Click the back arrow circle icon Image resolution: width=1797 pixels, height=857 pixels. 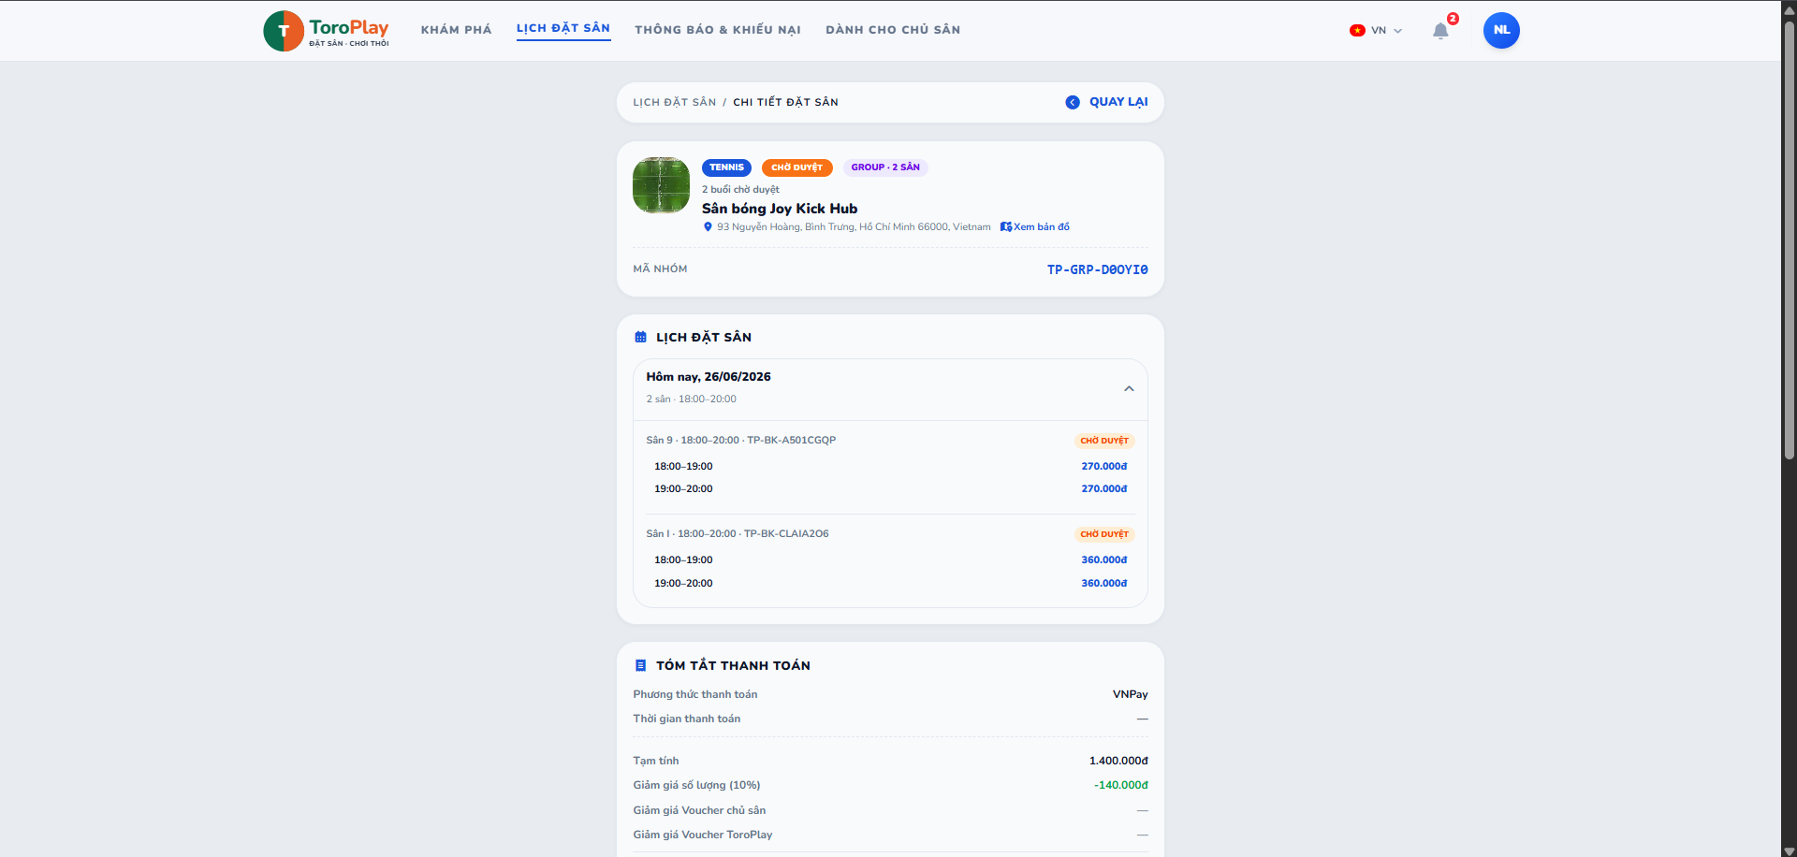click(1073, 102)
